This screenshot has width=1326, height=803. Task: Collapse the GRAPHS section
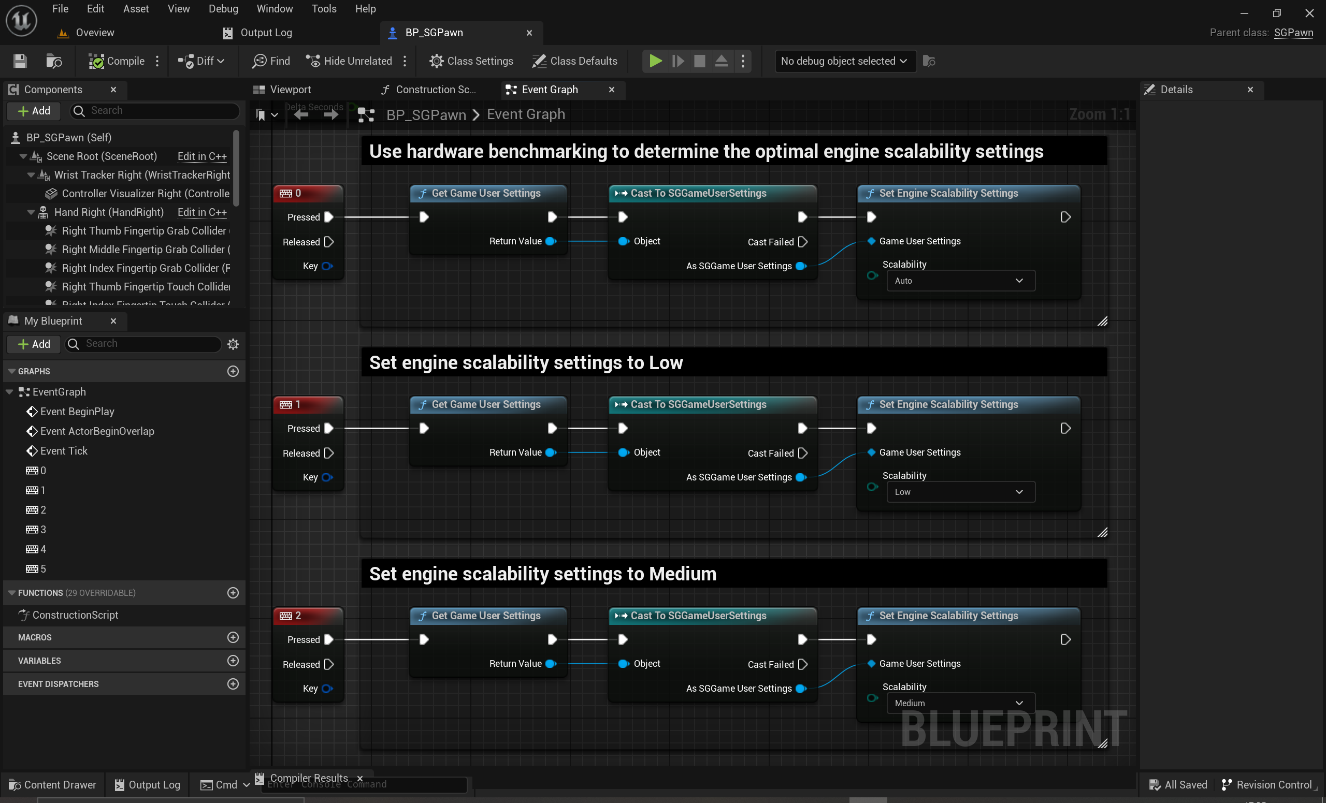click(12, 371)
